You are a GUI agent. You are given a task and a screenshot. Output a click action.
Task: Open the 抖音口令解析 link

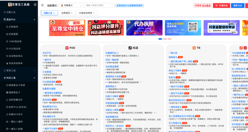click(112, 96)
